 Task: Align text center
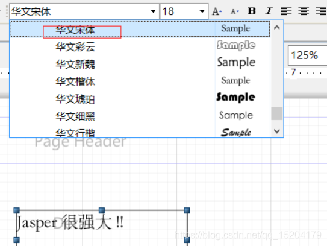point(304,11)
